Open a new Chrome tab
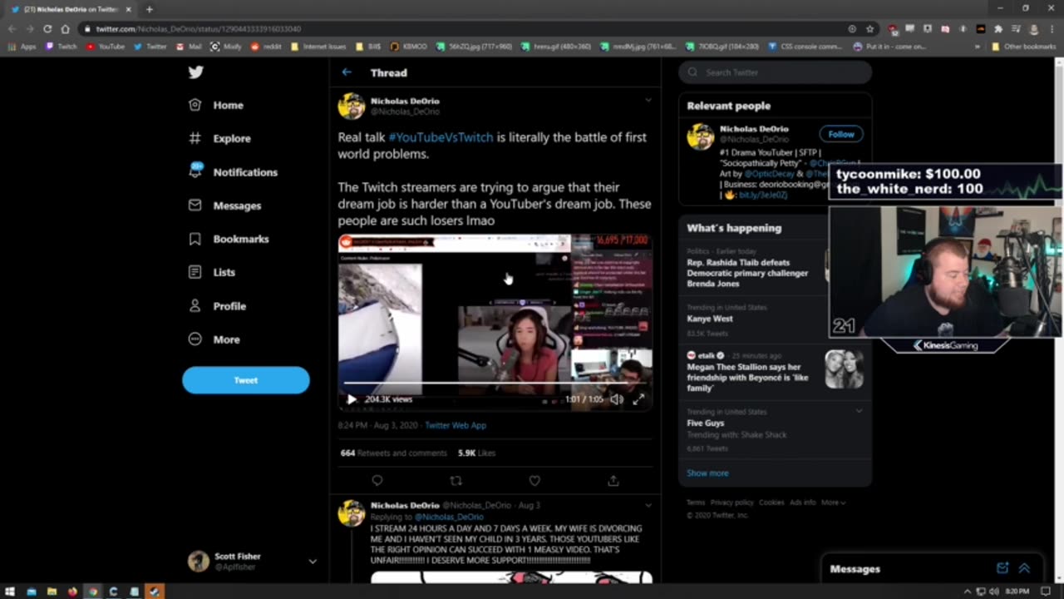 click(150, 9)
